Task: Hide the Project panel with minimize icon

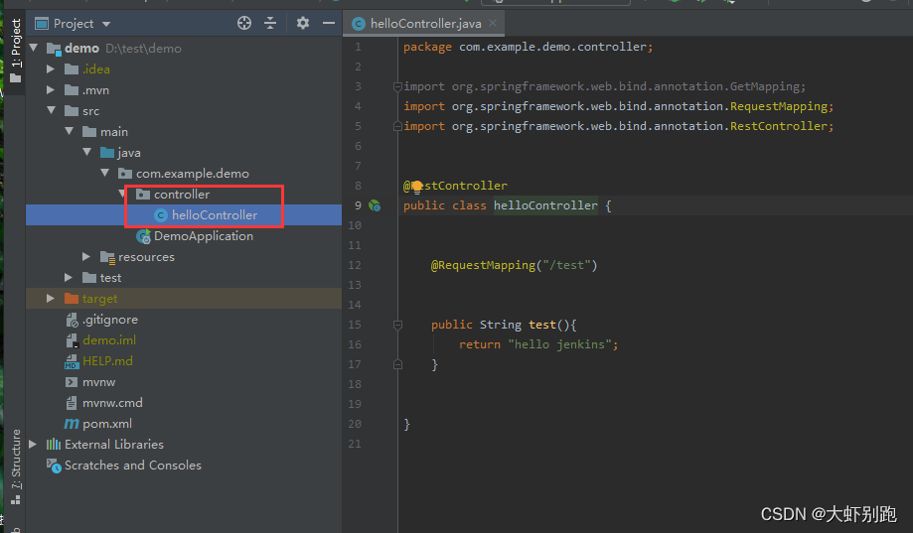Action: pyautogui.click(x=328, y=23)
